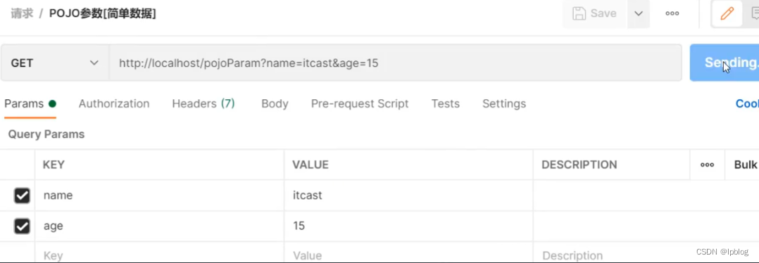
Task: Open the three-dot more actions menu near Save
Action: [x=672, y=13]
